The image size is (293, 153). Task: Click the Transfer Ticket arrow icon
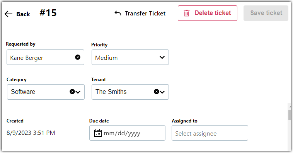click(118, 13)
